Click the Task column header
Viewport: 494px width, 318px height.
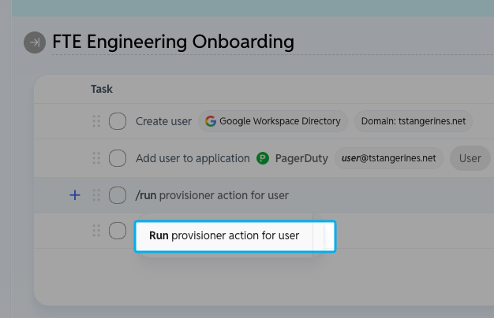point(102,89)
